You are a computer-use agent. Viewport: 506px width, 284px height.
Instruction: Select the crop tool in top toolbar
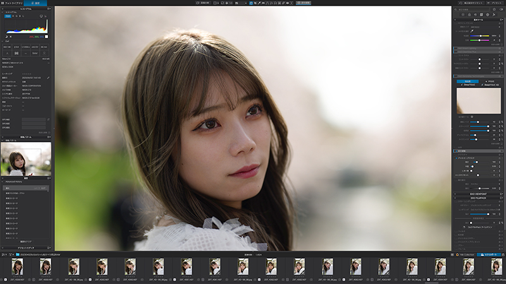pos(256,3)
